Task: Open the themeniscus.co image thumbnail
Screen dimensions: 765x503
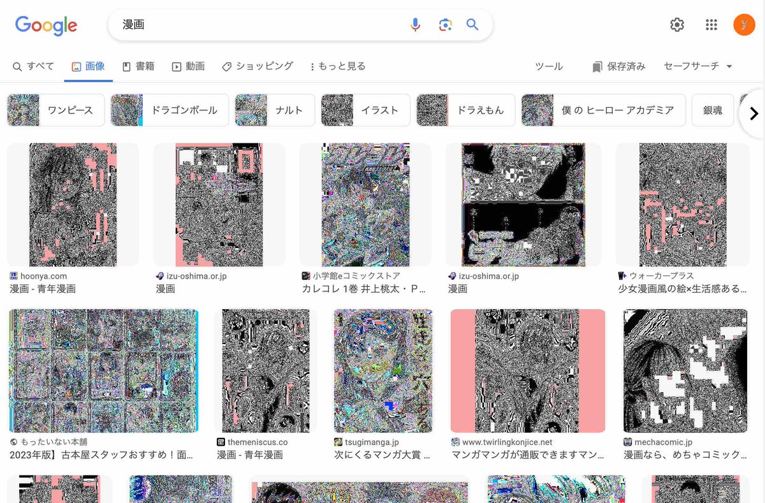Action: point(266,371)
